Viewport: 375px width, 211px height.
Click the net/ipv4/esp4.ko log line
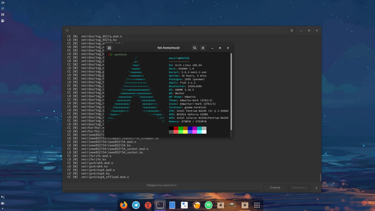(x=88, y=173)
